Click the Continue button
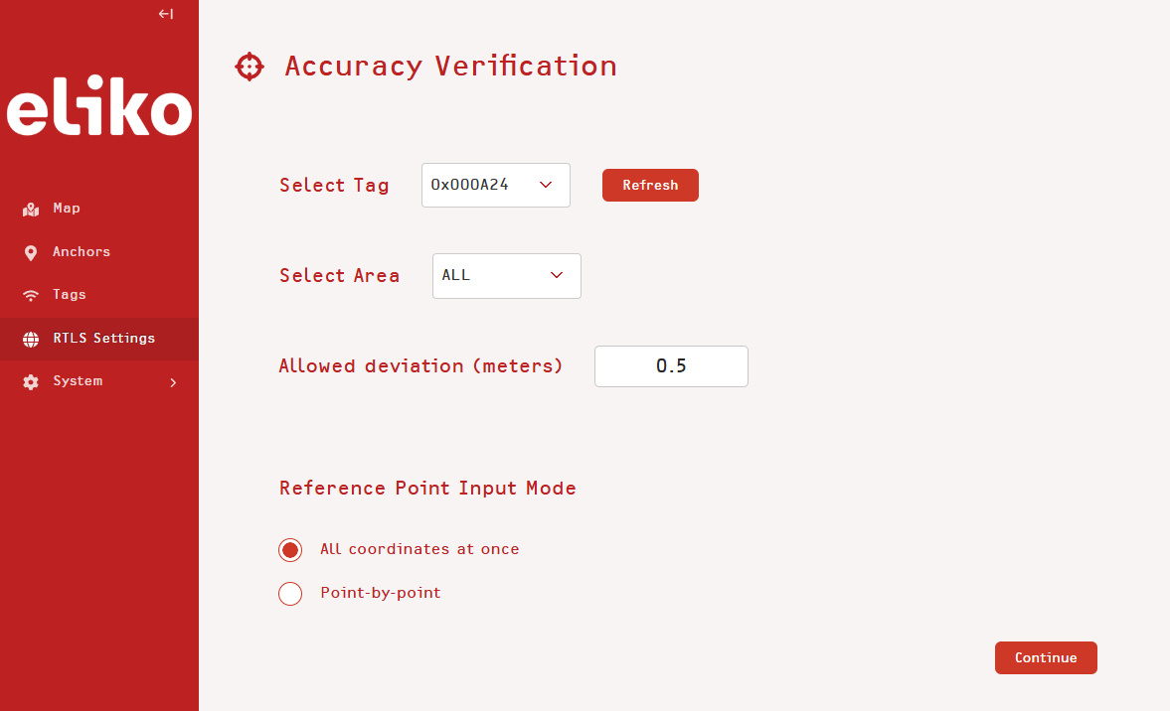 (1045, 658)
